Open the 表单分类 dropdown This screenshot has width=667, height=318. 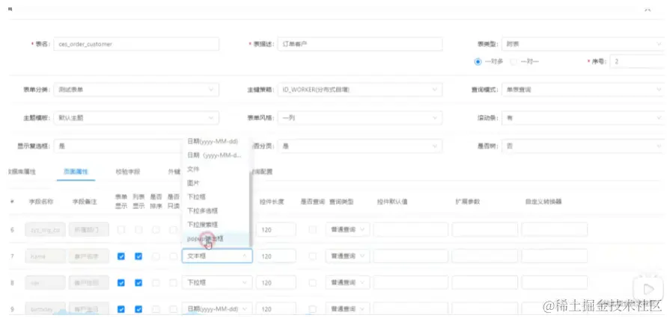[136, 90]
